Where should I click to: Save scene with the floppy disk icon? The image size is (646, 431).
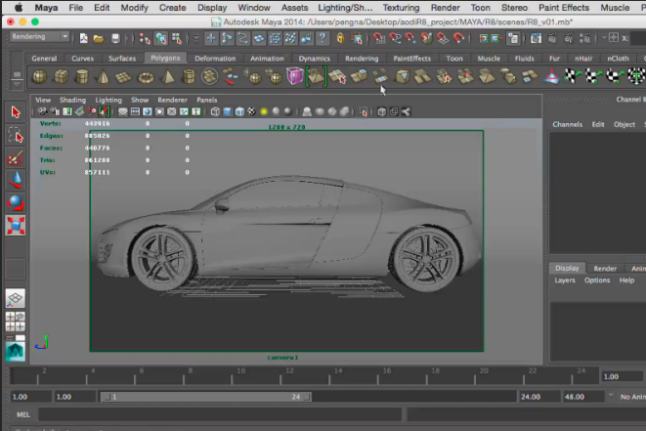pyautogui.click(x=115, y=39)
